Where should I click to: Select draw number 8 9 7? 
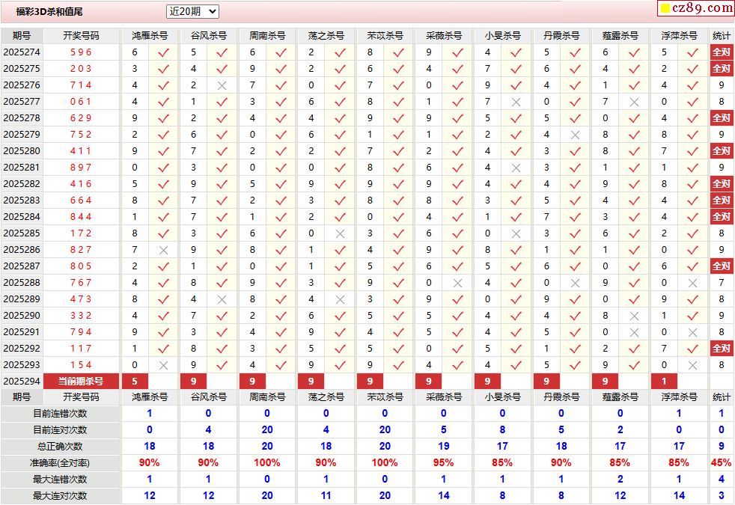click(x=81, y=168)
